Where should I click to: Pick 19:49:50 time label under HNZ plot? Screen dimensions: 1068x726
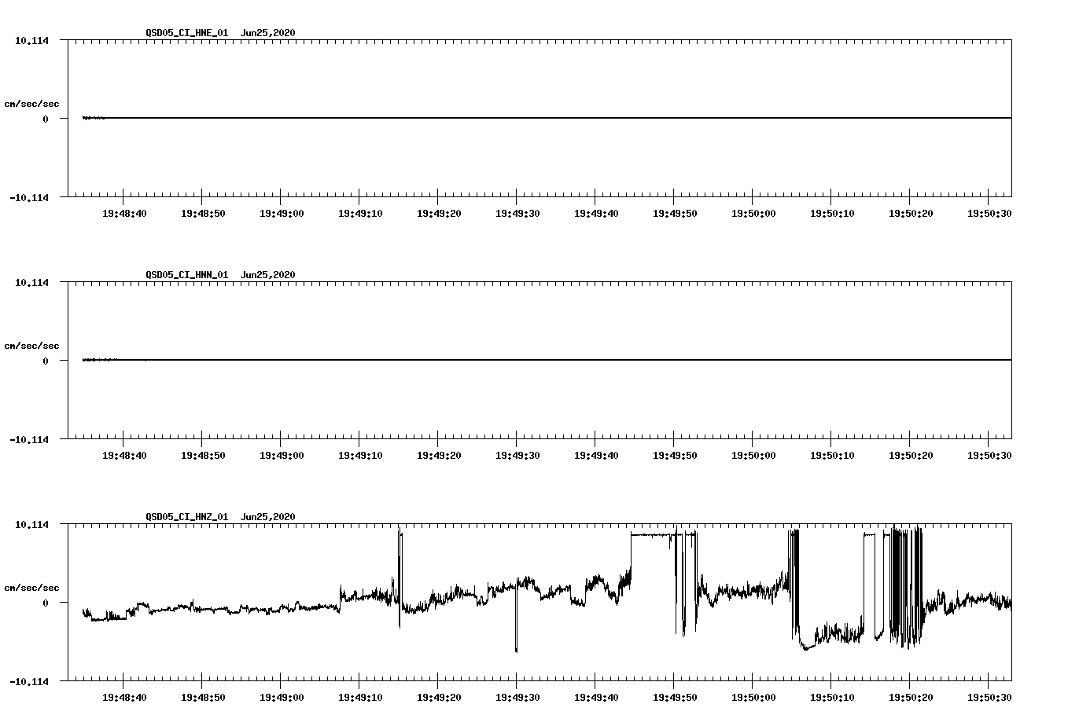click(x=675, y=697)
